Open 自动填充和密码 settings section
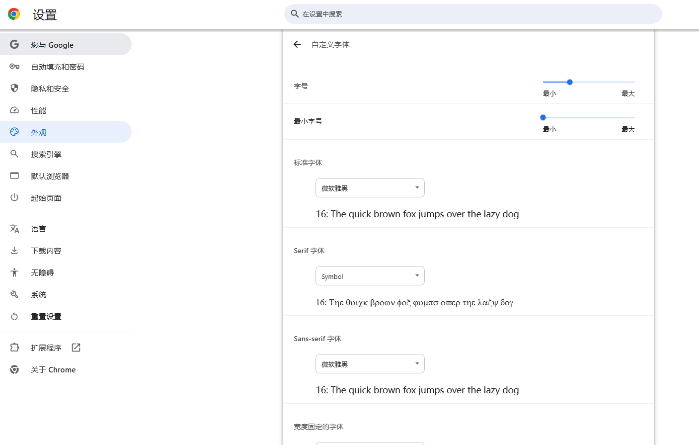The height and width of the screenshot is (445, 699). coord(66,67)
